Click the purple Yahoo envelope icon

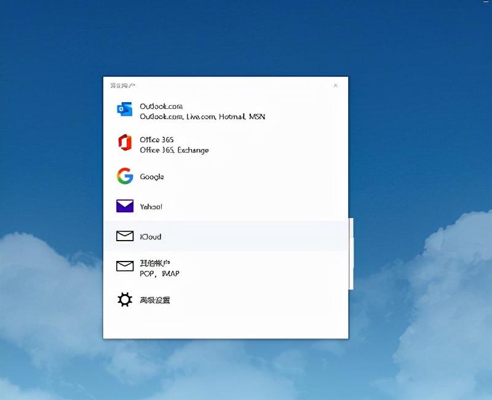pyautogui.click(x=125, y=206)
